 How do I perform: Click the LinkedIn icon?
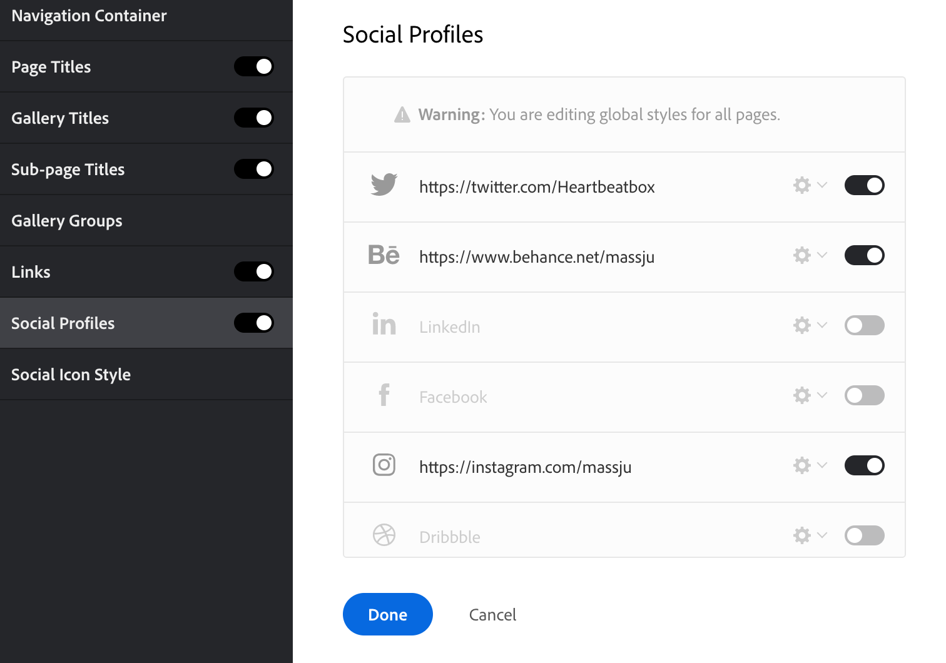(x=384, y=325)
